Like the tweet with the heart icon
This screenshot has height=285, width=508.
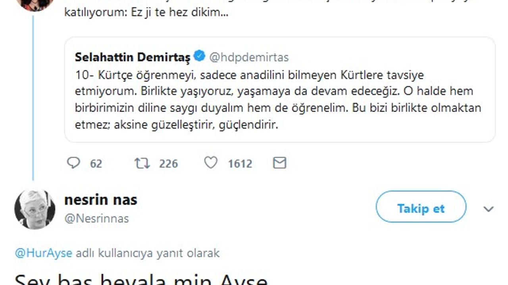click(211, 163)
